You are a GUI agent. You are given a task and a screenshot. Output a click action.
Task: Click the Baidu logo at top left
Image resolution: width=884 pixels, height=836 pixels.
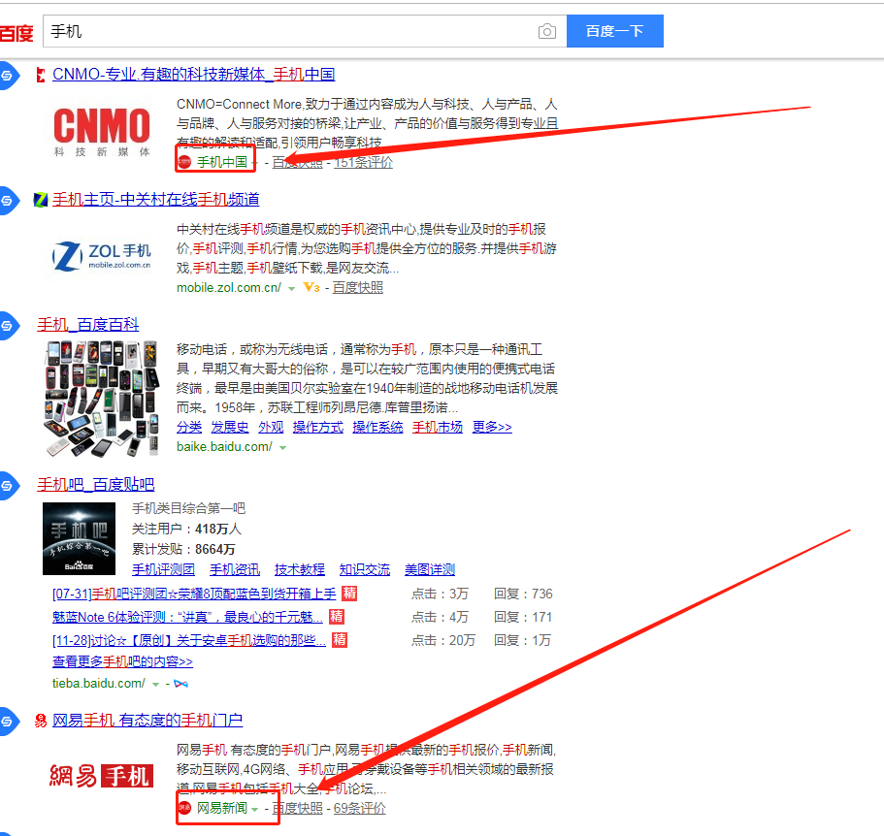tap(16, 31)
